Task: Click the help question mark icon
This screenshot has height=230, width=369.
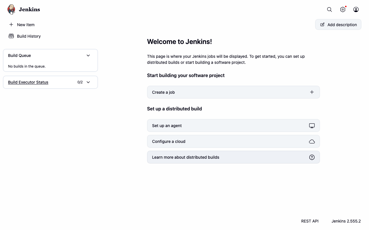Action: click(x=312, y=157)
